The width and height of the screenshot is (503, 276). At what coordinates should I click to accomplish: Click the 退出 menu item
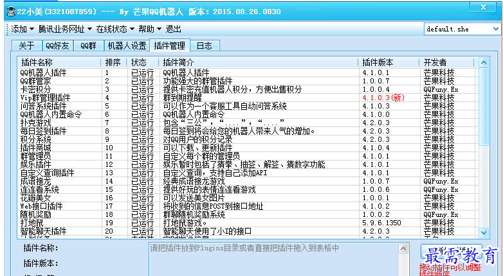[174, 29]
